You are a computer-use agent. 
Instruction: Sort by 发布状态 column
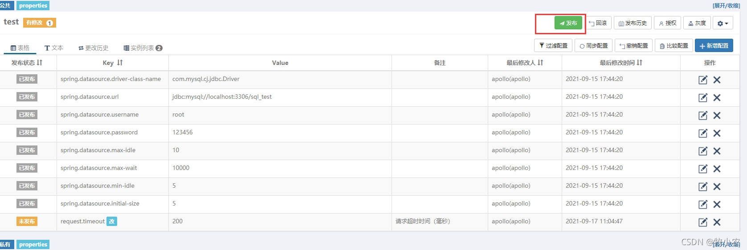40,63
